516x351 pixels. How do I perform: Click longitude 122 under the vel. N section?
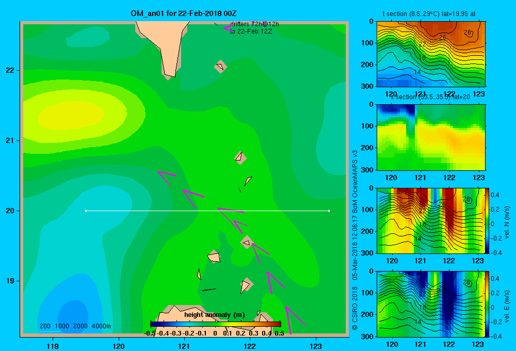click(449, 261)
